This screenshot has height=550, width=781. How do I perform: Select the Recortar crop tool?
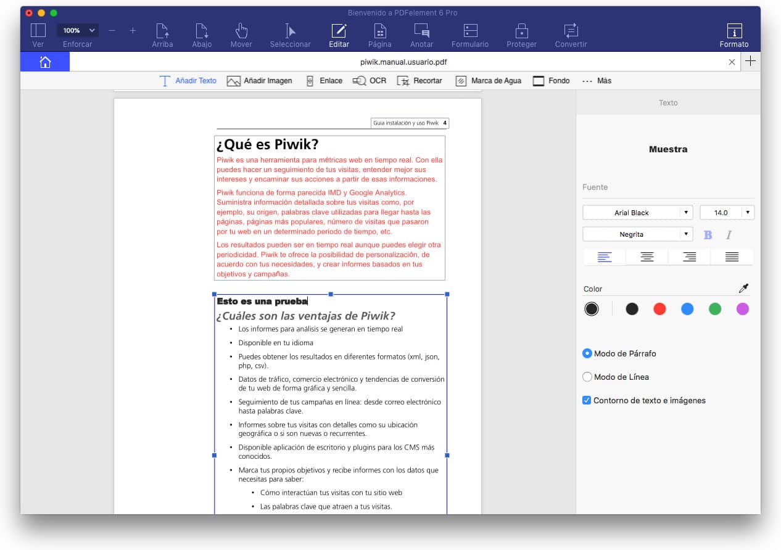pyautogui.click(x=419, y=81)
